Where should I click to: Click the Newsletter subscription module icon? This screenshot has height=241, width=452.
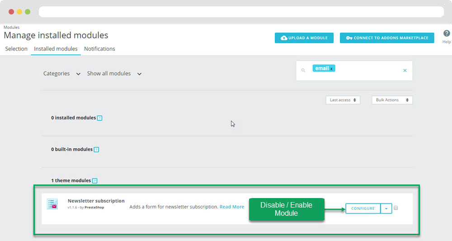pyautogui.click(x=52, y=204)
